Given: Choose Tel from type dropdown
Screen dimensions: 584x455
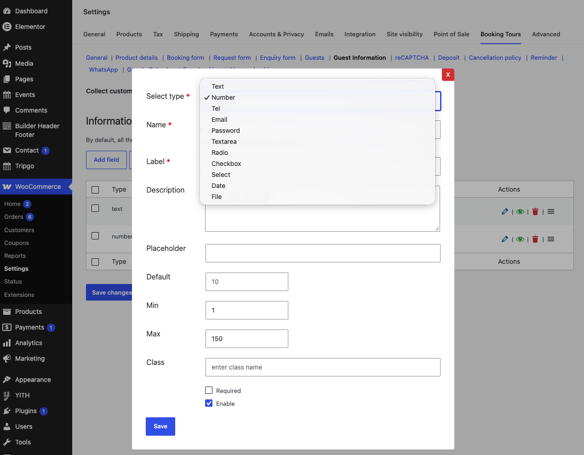Looking at the screenshot, I should 317,108.
